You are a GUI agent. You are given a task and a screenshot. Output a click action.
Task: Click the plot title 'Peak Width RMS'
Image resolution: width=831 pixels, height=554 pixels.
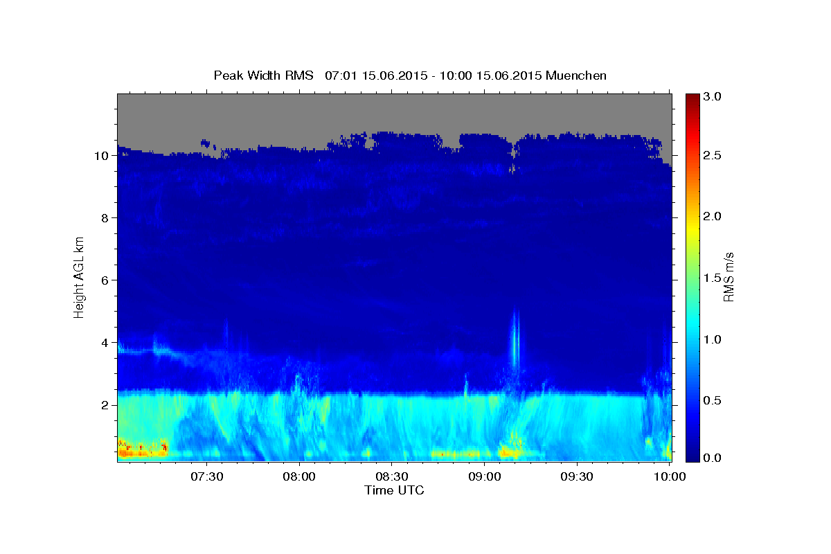click(x=264, y=75)
